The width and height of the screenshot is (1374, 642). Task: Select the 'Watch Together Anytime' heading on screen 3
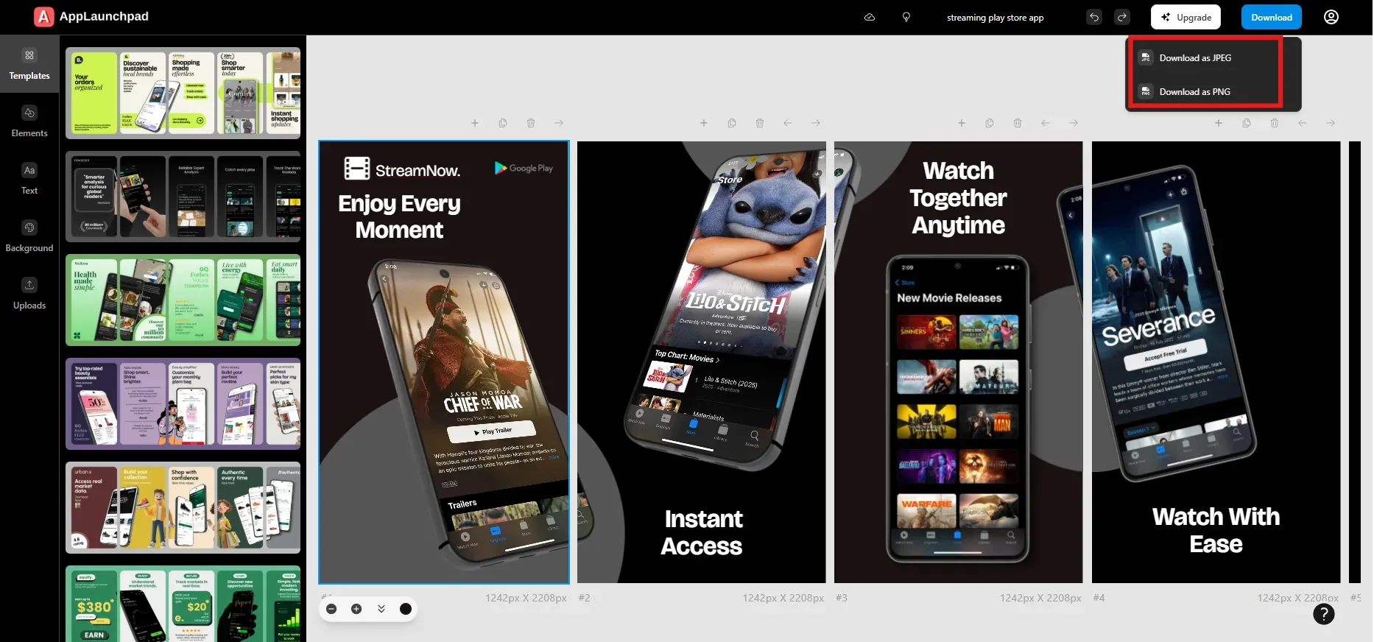[x=958, y=197]
